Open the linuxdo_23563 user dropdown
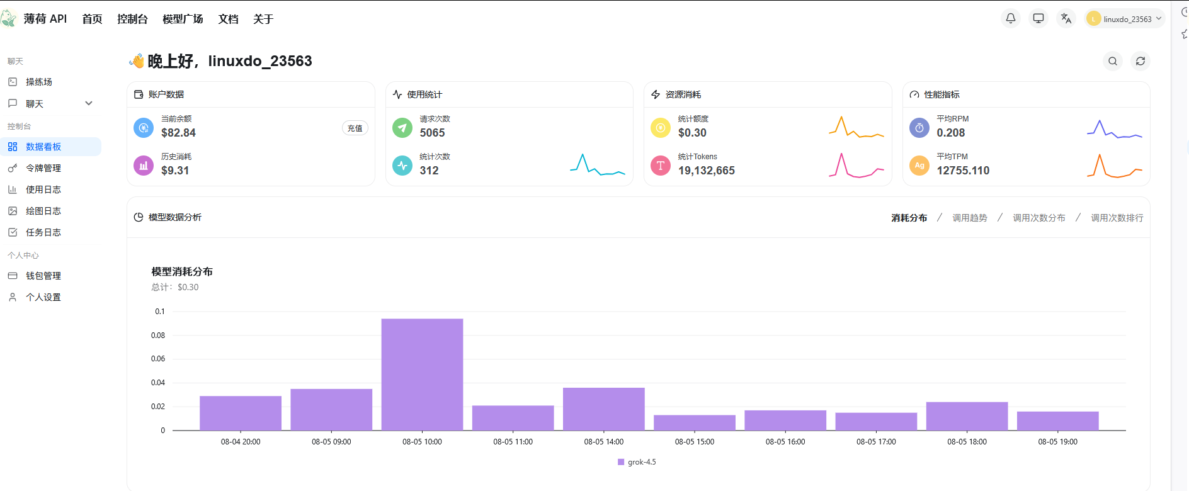This screenshot has width=1189, height=491. click(x=1125, y=19)
